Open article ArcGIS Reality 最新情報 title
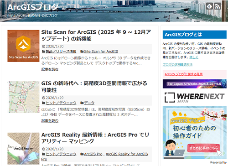 (95, 138)
